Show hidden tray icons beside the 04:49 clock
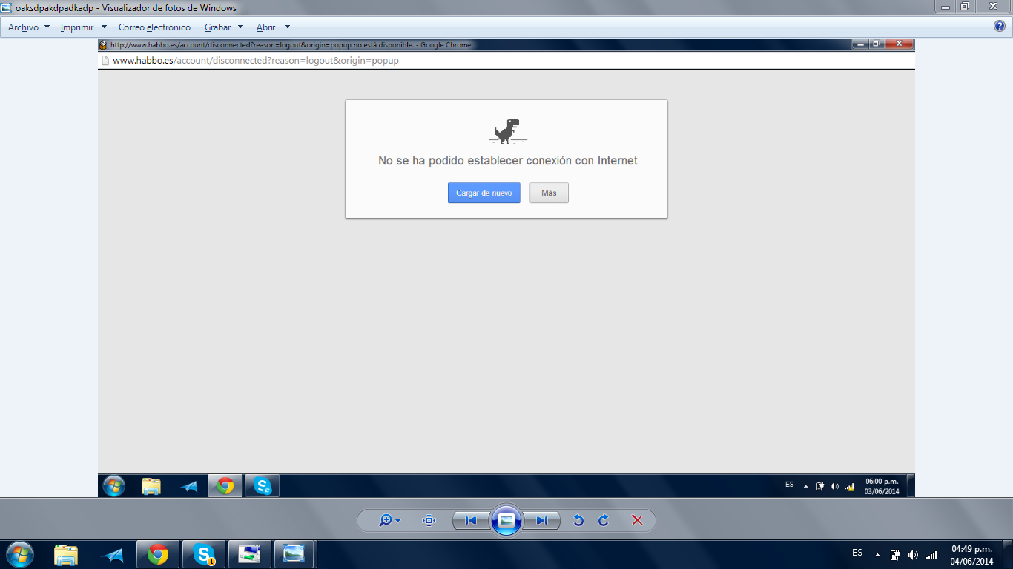 pyautogui.click(x=877, y=555)
